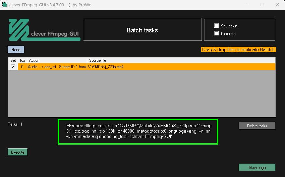Close the clever FFmpeg-GUI window
This screenshot has width=285, height=177.
277,5
